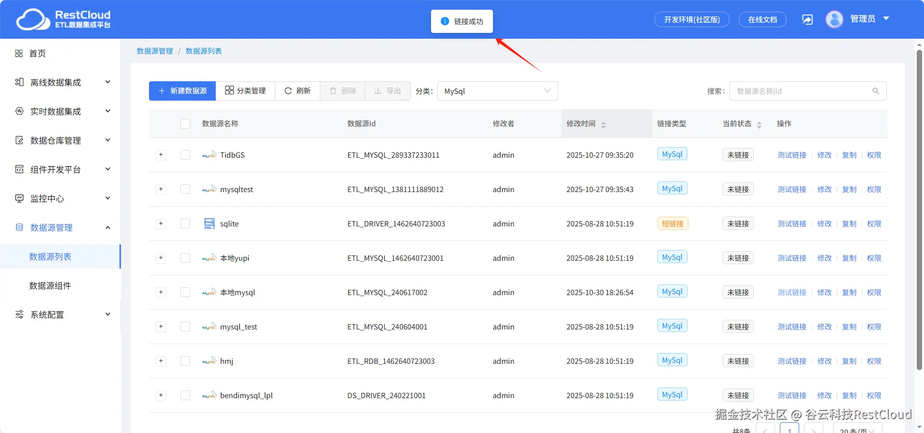Check the 本地mysql row checkbox
This screenshot has height=433, width=924.
185,292
